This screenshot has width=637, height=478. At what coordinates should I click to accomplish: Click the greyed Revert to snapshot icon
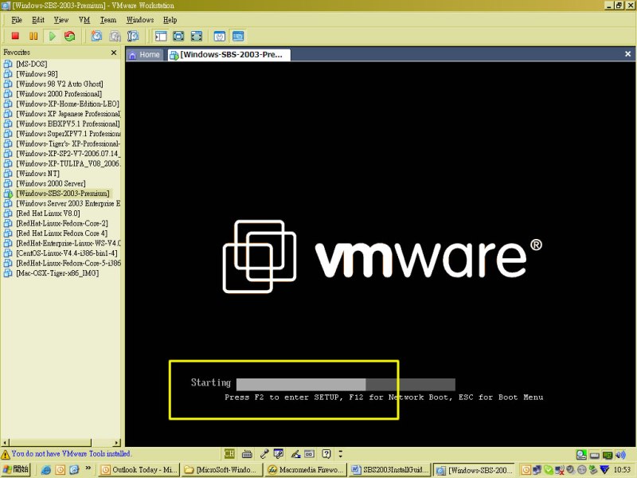tap(115, 36)
